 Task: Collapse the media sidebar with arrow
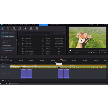point(18,44)
